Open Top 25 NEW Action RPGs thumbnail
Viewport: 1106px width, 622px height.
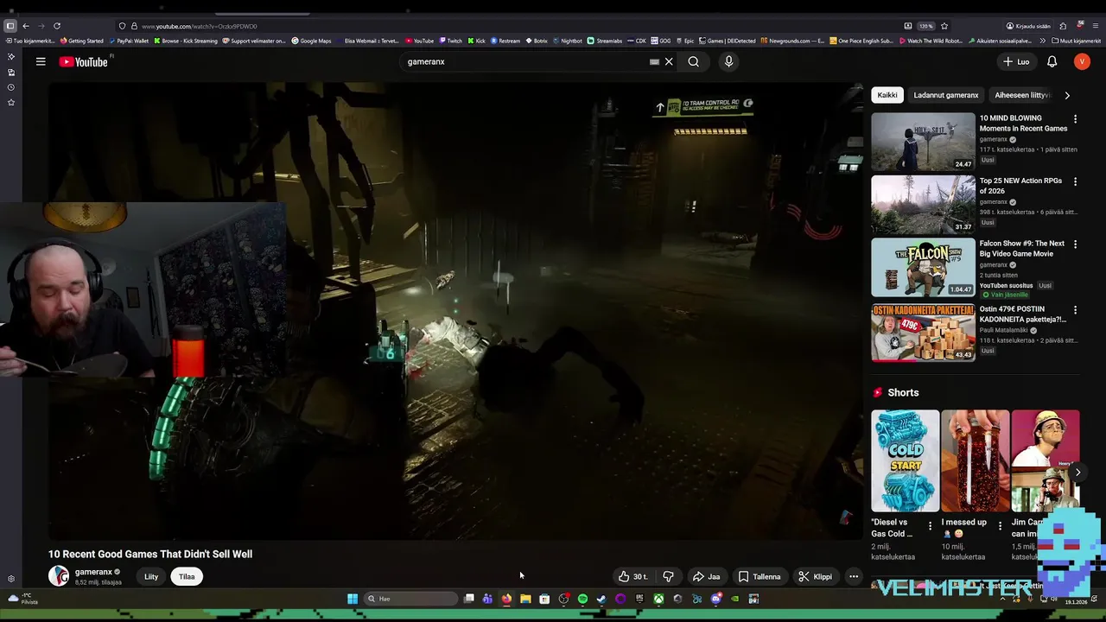923,205
